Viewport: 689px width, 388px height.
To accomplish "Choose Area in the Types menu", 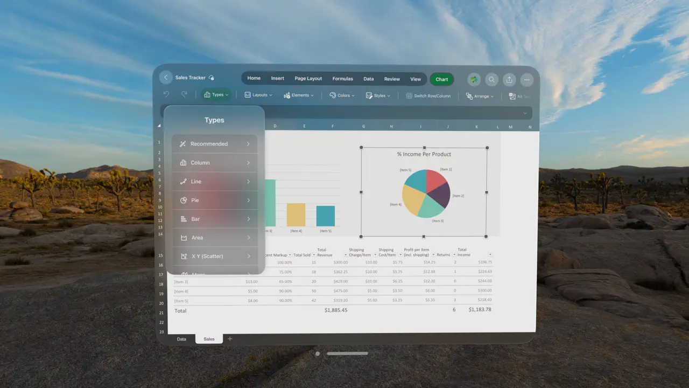I will pos(215,238).
